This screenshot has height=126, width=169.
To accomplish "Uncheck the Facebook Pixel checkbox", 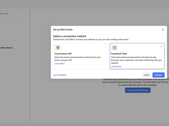I will pyautogui.click(x=161, y=46).
